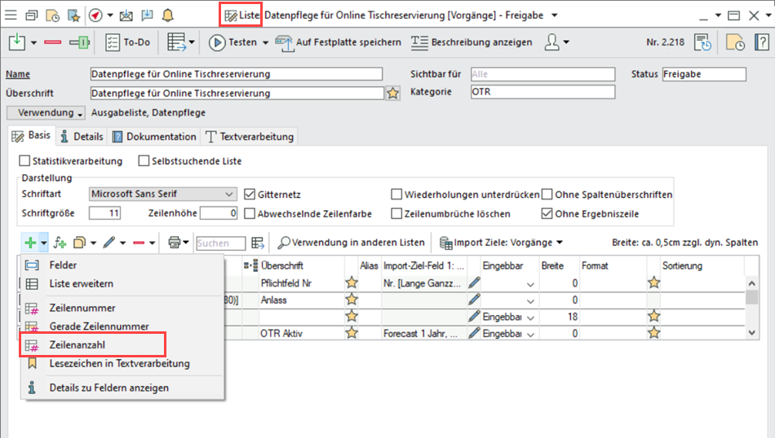Uncheck the Gitternetz checkbox

(x=251, y=195)
